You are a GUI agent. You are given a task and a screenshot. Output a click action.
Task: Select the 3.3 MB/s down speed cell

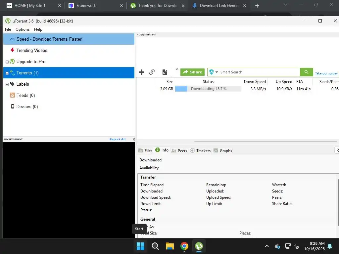[x=258, y=89]
